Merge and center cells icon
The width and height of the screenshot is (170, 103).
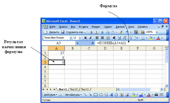coord(107,38)
